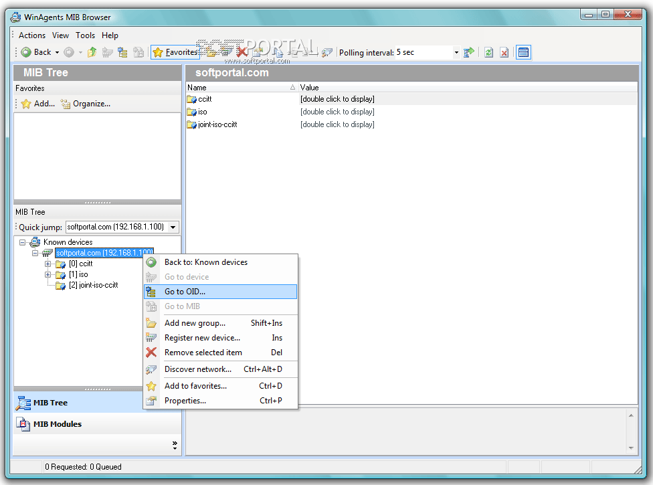Screen dimensions: 653x485
Task: Open the Back history dropdown arrow
Action: coord(57,52)
